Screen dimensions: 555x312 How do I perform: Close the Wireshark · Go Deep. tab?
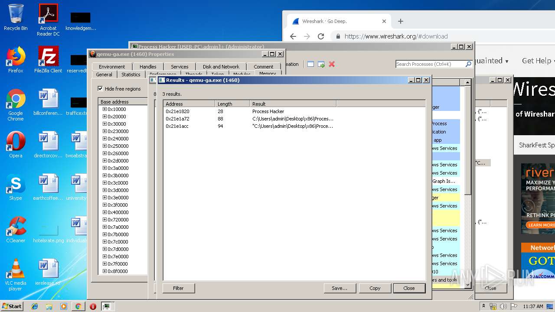(384, 21)
